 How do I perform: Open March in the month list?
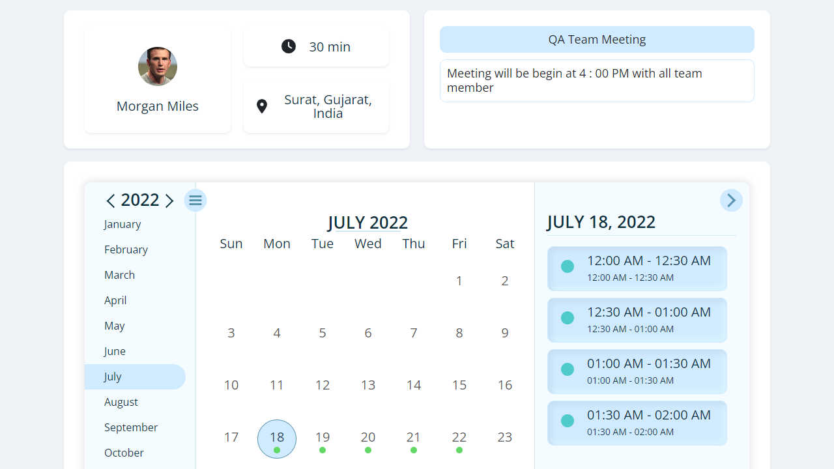coord(120,275)
